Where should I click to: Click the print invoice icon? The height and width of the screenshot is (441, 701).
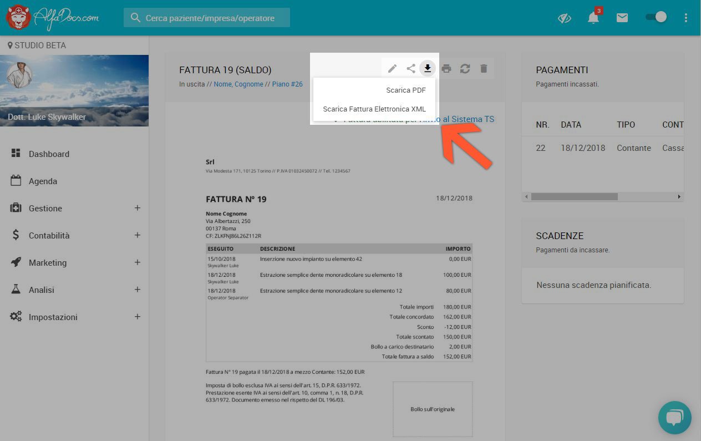click(446, 69)
